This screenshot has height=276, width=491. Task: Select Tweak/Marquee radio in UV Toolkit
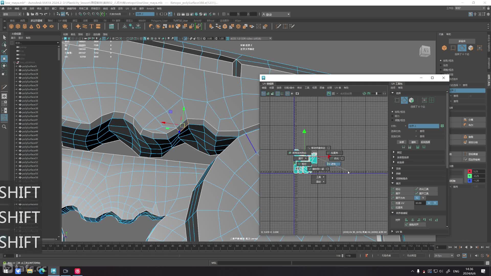point(392,120)
